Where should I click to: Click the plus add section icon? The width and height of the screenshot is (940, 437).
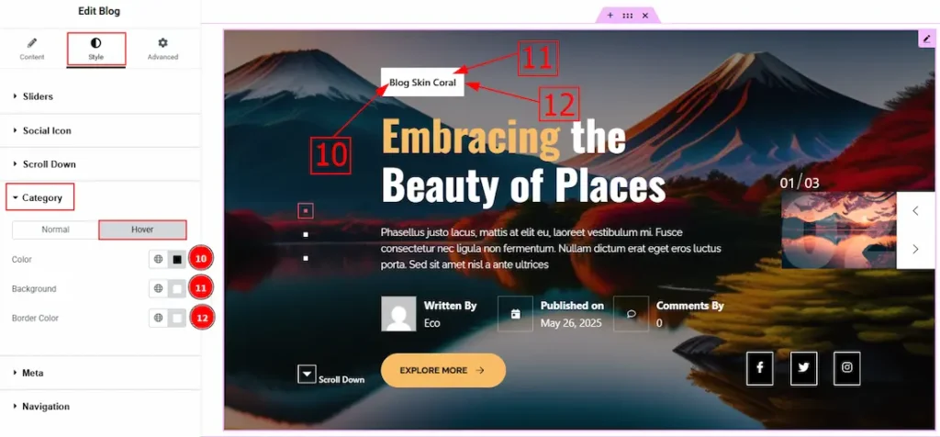610,16
